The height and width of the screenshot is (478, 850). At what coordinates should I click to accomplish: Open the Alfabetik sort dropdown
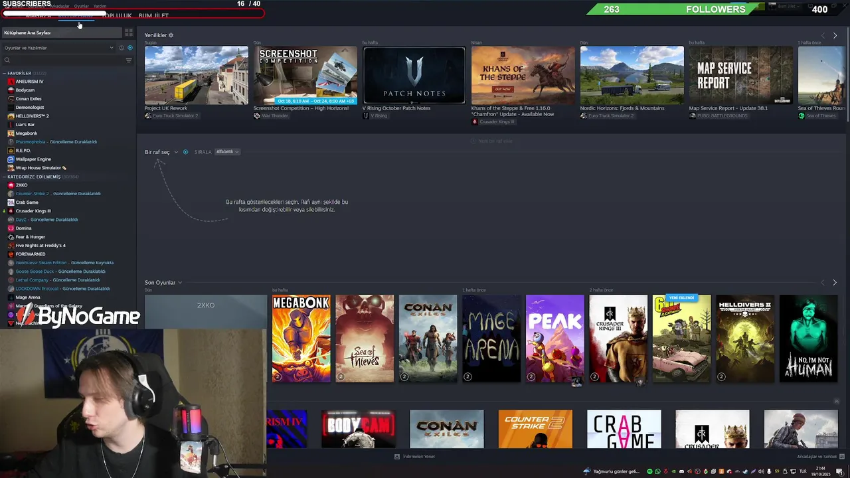227,152
